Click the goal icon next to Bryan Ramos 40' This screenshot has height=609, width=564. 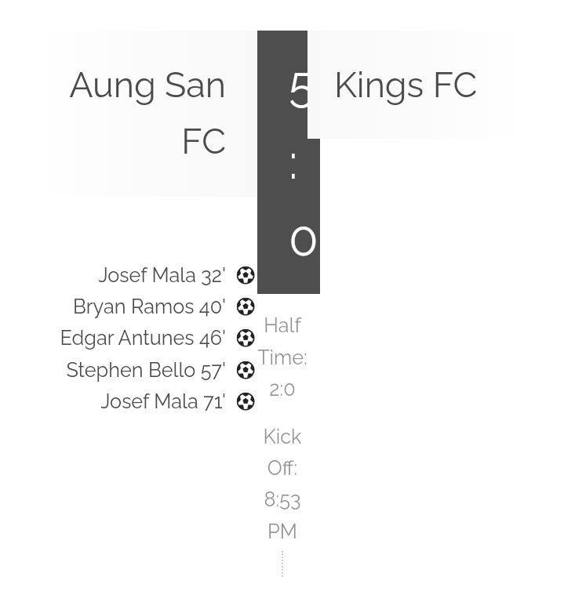[246, 306]
